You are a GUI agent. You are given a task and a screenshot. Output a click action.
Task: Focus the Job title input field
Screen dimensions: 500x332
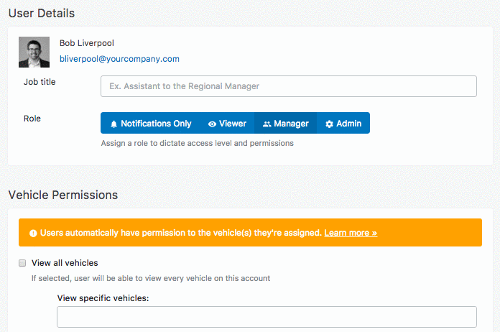click(288, 86)
